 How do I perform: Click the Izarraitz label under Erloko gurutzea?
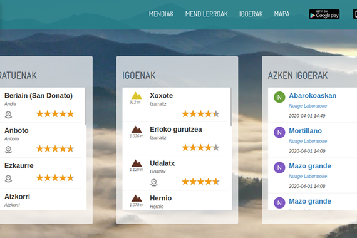(158, 138)
